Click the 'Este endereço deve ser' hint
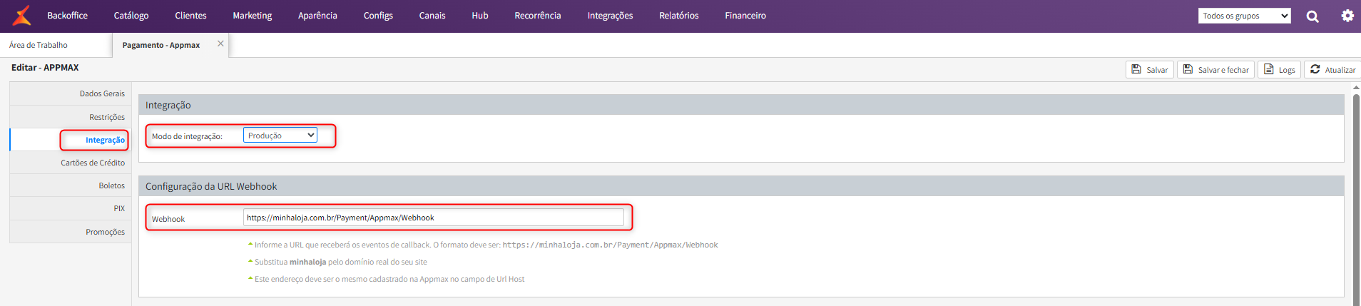This screenshot has width=1361, height=306. (389, 279)
